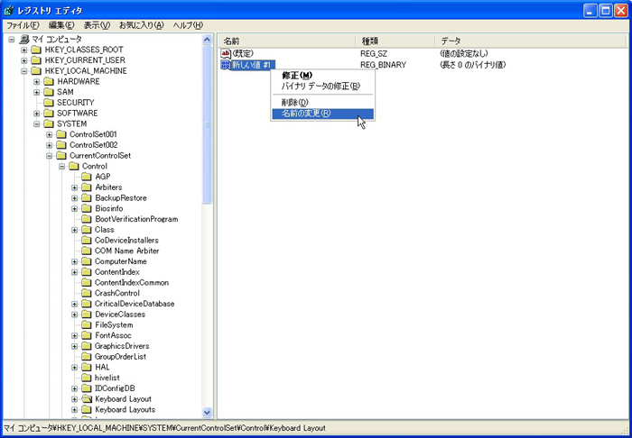
Task: Open the 編集(E) menu
Action: click(x=61, y=25)
